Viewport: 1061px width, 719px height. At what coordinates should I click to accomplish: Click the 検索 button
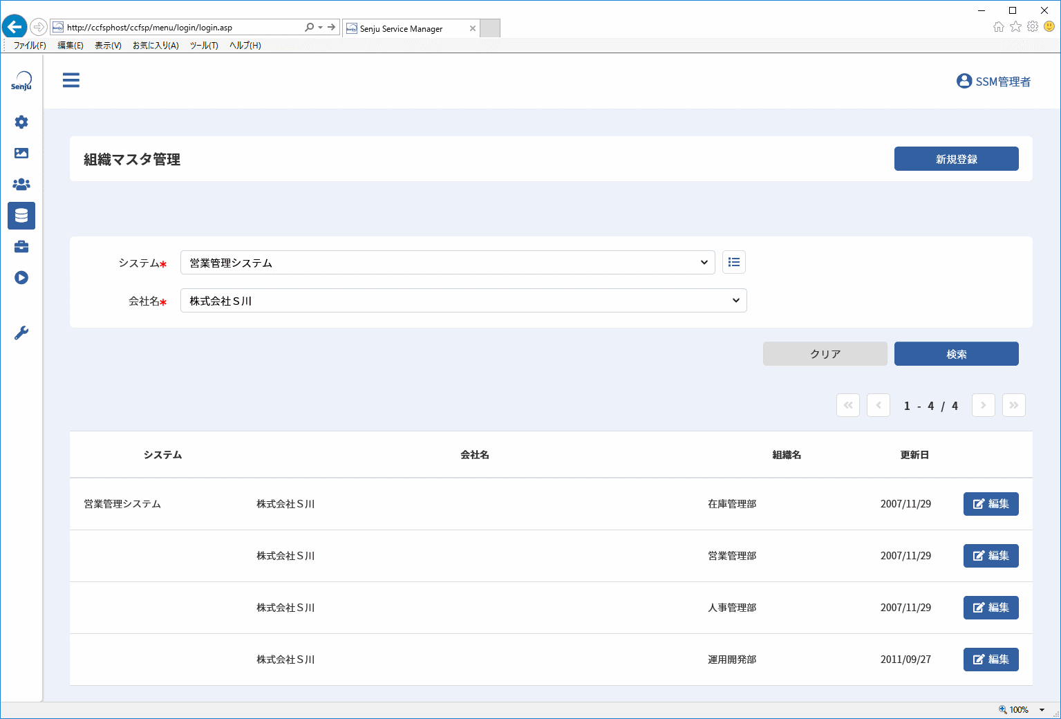tap(957, 353)
